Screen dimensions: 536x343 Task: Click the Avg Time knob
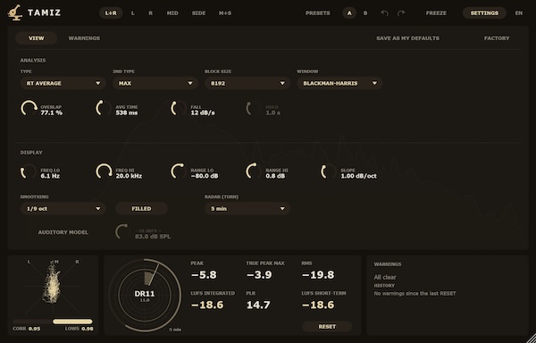point(104,108)
